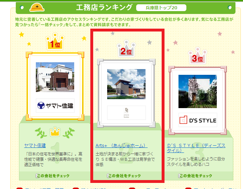The width and height of the screenshot is (243, 189).
Task: Open the ヤマト住建 link
Action: 35,145
